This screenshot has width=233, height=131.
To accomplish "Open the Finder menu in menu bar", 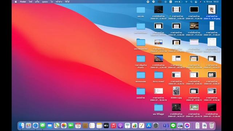I will 23,1.
